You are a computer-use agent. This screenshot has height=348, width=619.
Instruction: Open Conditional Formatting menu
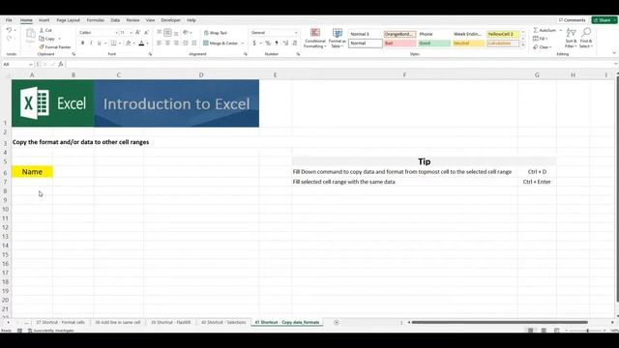[315, 39]
